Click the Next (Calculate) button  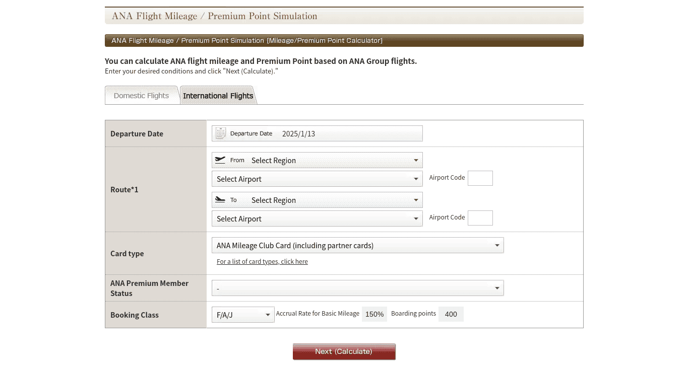pyautogui.click(x=344, y=351)
